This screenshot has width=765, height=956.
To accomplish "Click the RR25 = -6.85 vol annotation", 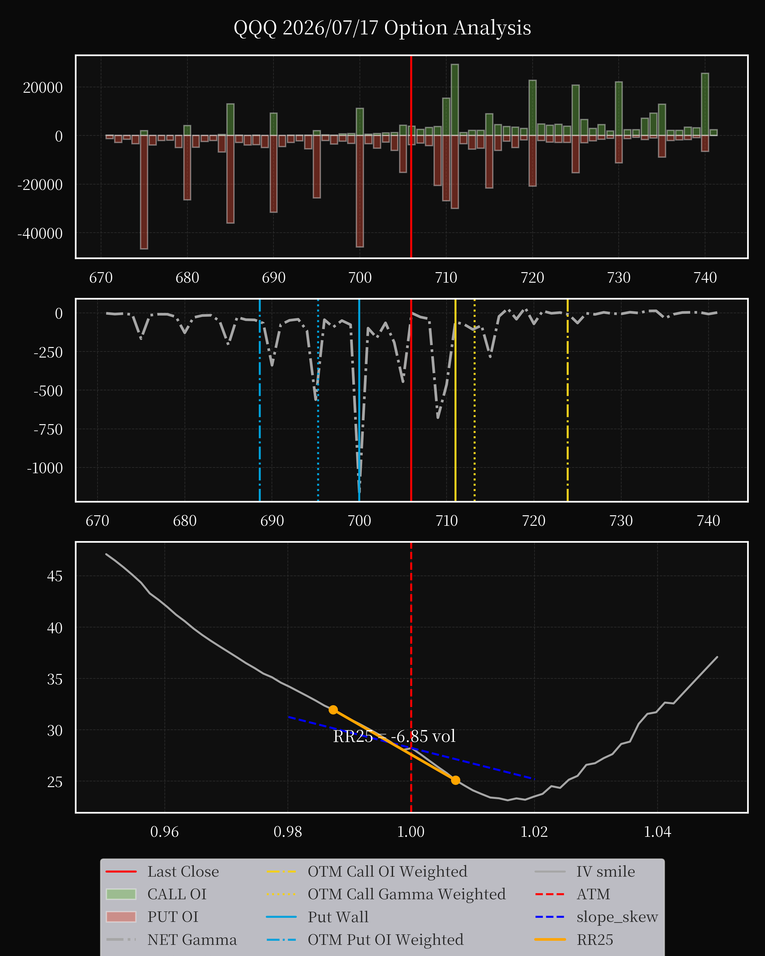I will pos(394,736).
